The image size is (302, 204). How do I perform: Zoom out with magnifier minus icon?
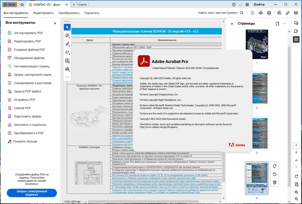click(296, 199)
